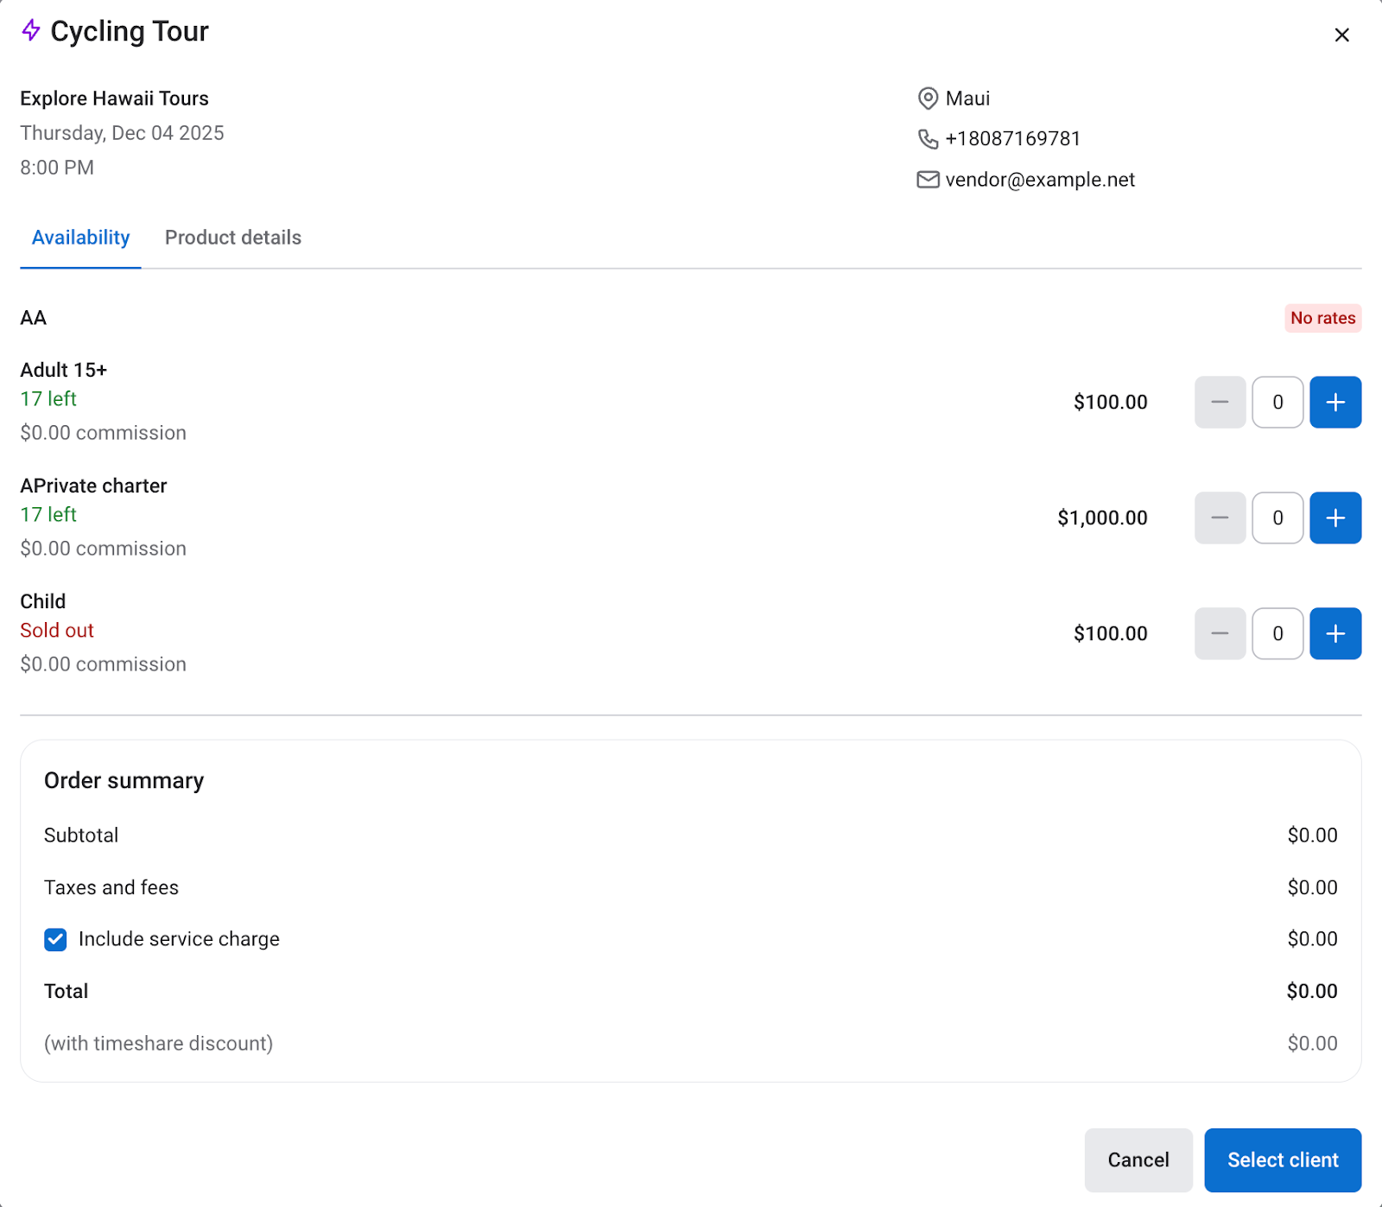
Task: Increase Adult 15+ quantity with plus button
Action: (x=1334, y=403)
